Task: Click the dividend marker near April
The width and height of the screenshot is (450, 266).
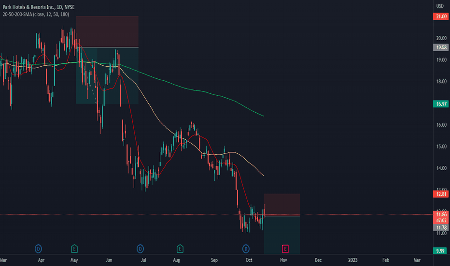Action: pyautogui.click(x=38, y=249)
